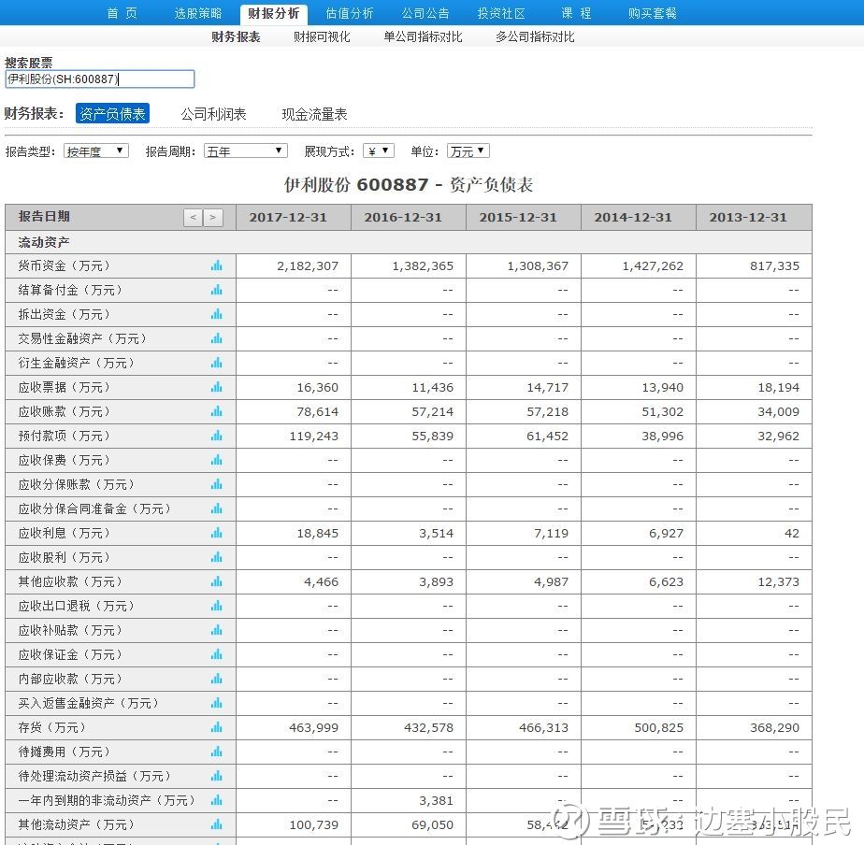Open the 单位 dropdown showing 万元
864x845 pixels.
(466, 150)
